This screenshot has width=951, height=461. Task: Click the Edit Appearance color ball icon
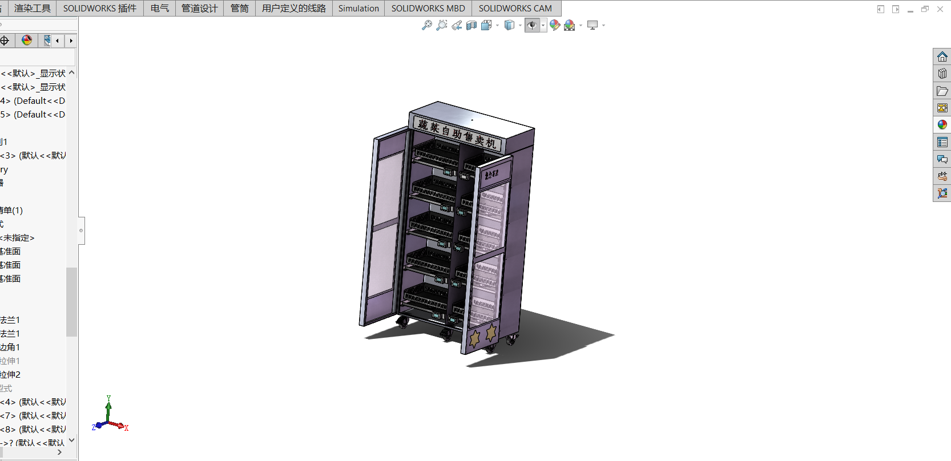555,25
